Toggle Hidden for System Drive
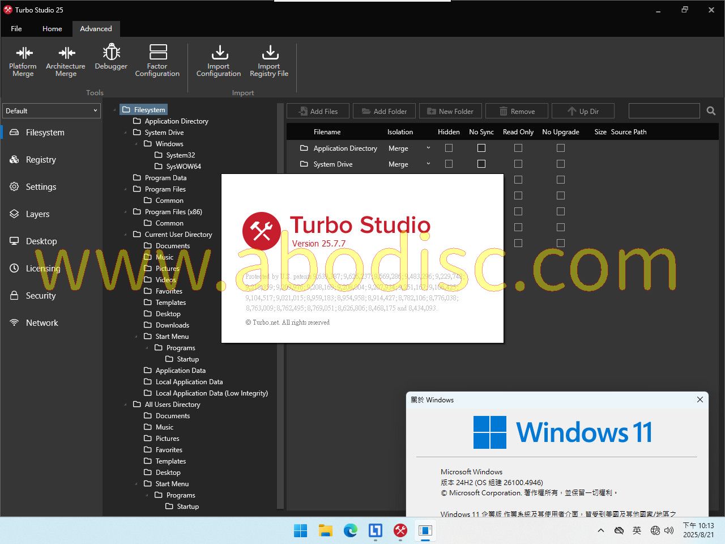Image resolution: width=725 pixels, height=544 pixels. click(449, 164)
